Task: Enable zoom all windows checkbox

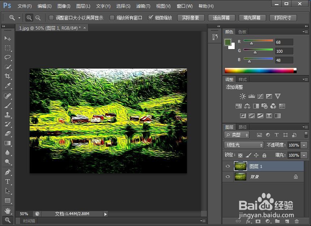Action: (x=112, y=18)
